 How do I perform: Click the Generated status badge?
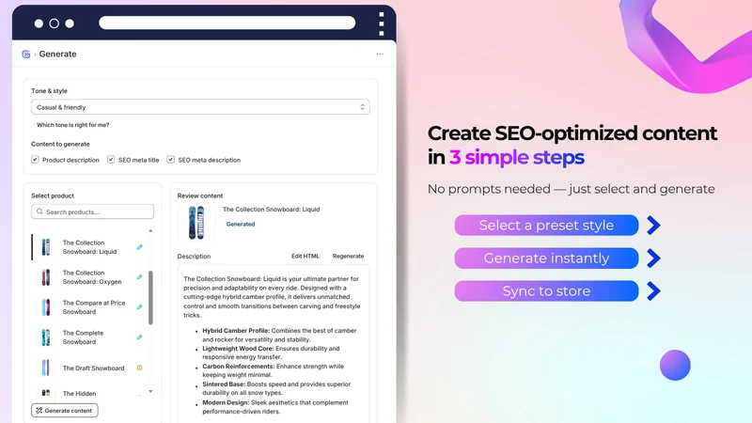pyautogui.click(x=241, y=224)
